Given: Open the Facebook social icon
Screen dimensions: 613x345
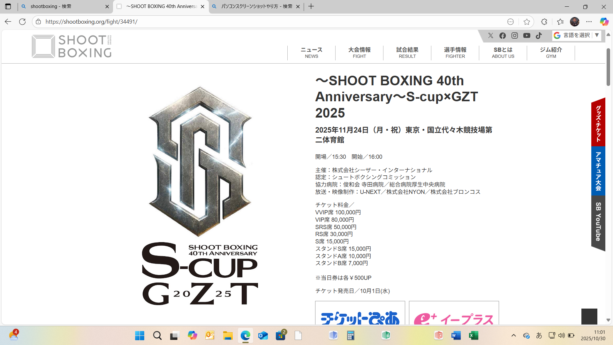Looking at the screenshot, I should (x=503, y=35).
